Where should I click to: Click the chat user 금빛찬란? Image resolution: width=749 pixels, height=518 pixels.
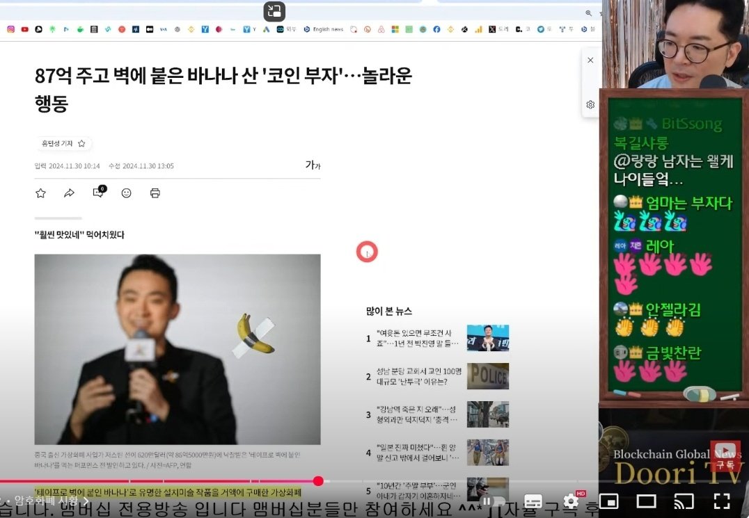673,353
